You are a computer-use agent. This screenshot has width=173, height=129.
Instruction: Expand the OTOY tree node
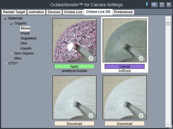(x=6, y=64)
